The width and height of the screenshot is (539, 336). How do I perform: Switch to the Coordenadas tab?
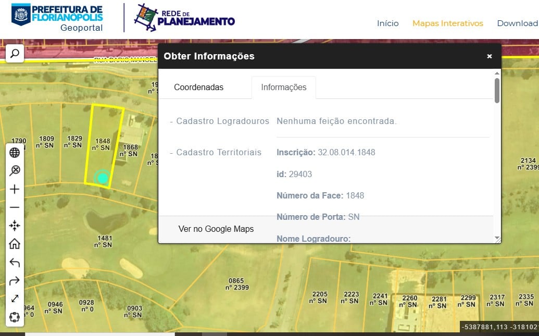pos(199,88)
